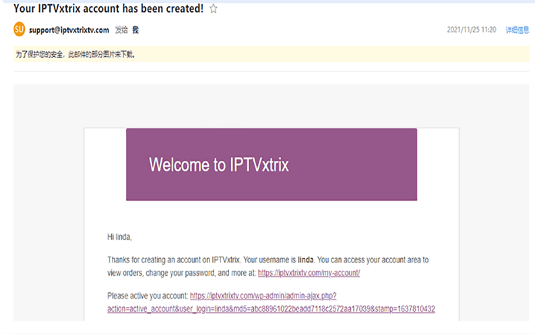The width and height of the screenshot is (535, 334).
Task: Click the email subject title text
Action: tap(108, 9)
